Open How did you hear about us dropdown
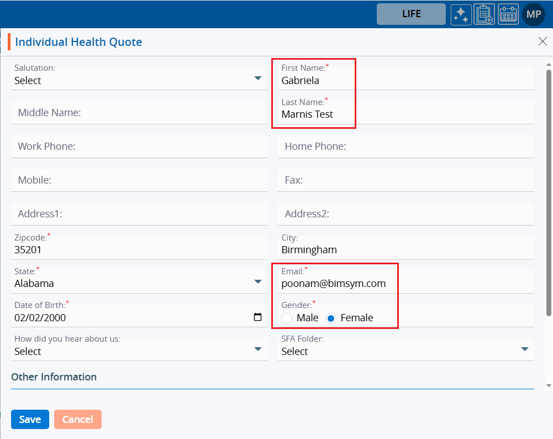 [x=257, y=349]
